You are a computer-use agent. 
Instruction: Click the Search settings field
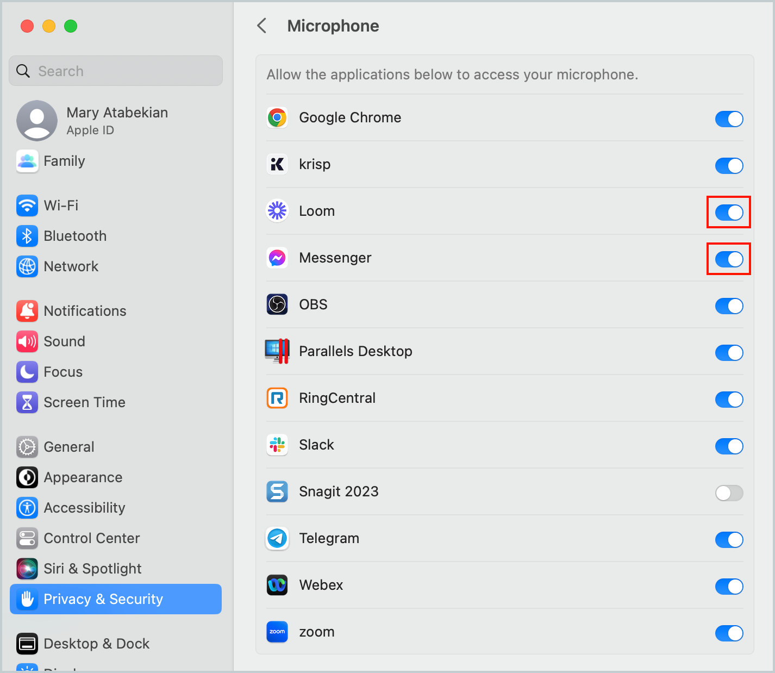116,71
